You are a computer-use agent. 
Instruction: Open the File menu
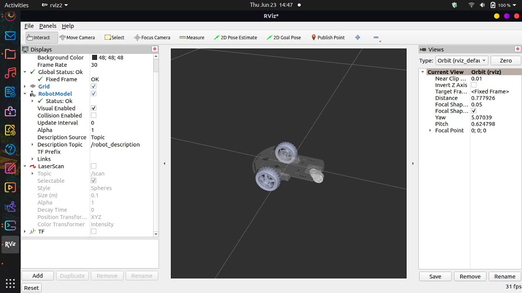pos(29,26)
